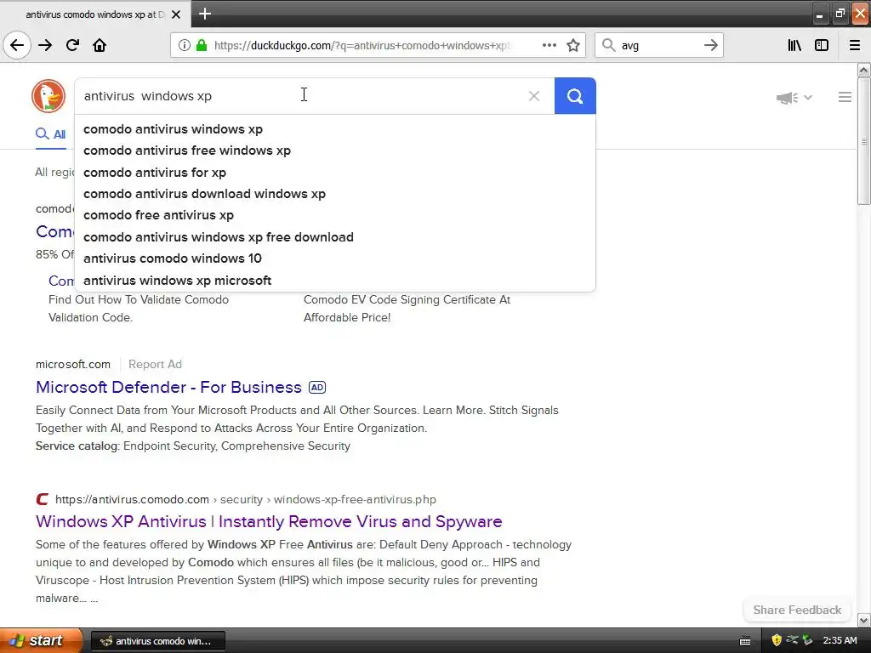This screenshot has width=871, height=653.
Task: Click the page scrollbar down arrow
Action: (863, 620)
